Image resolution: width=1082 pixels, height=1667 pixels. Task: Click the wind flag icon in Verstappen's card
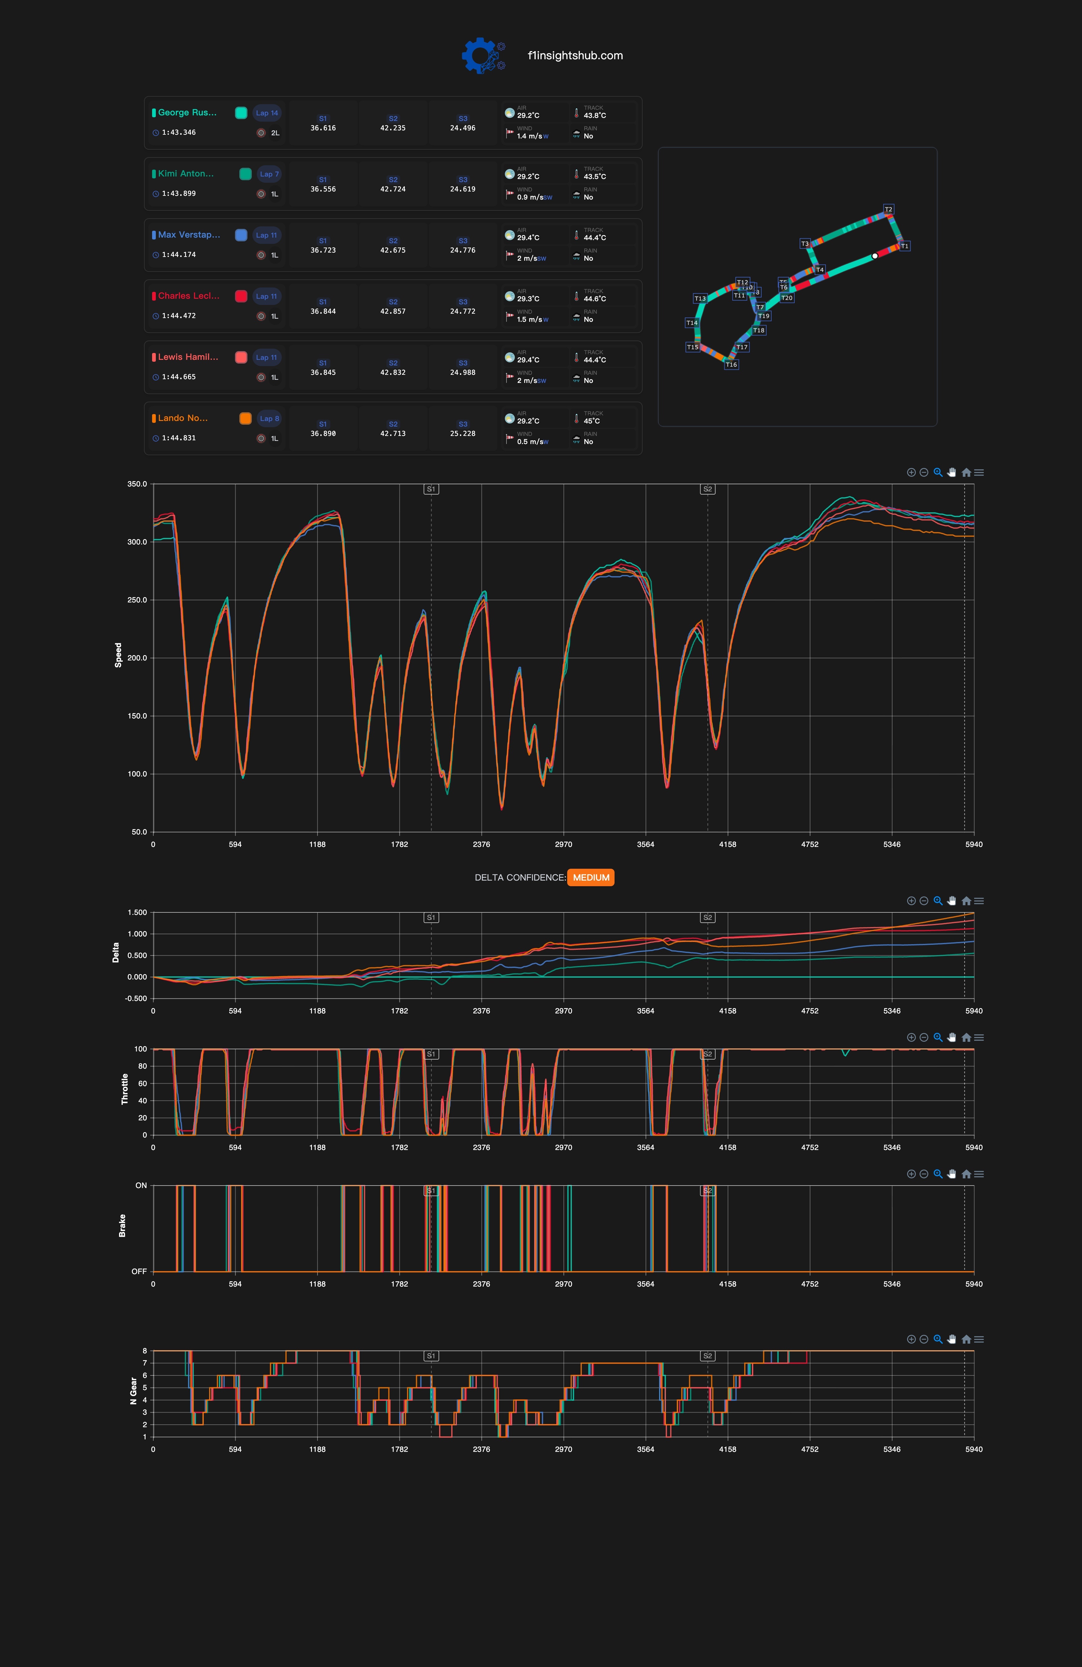point(510,255)
